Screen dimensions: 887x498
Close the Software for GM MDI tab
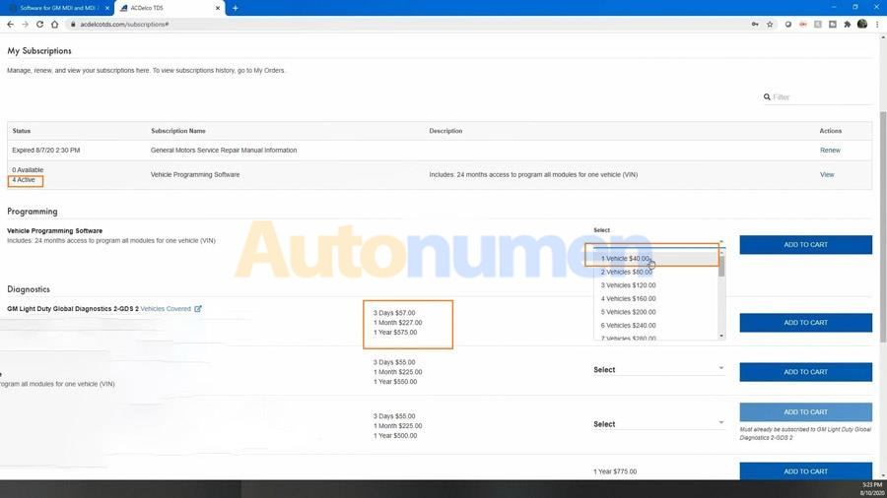(106, 8)
